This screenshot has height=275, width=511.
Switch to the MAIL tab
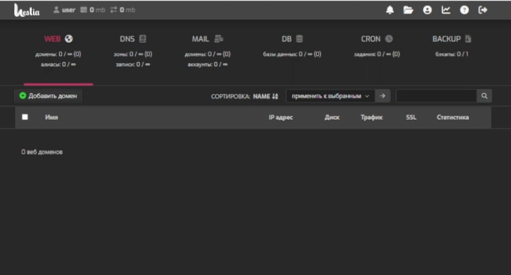pyautogui.click(x=207, y=39)
